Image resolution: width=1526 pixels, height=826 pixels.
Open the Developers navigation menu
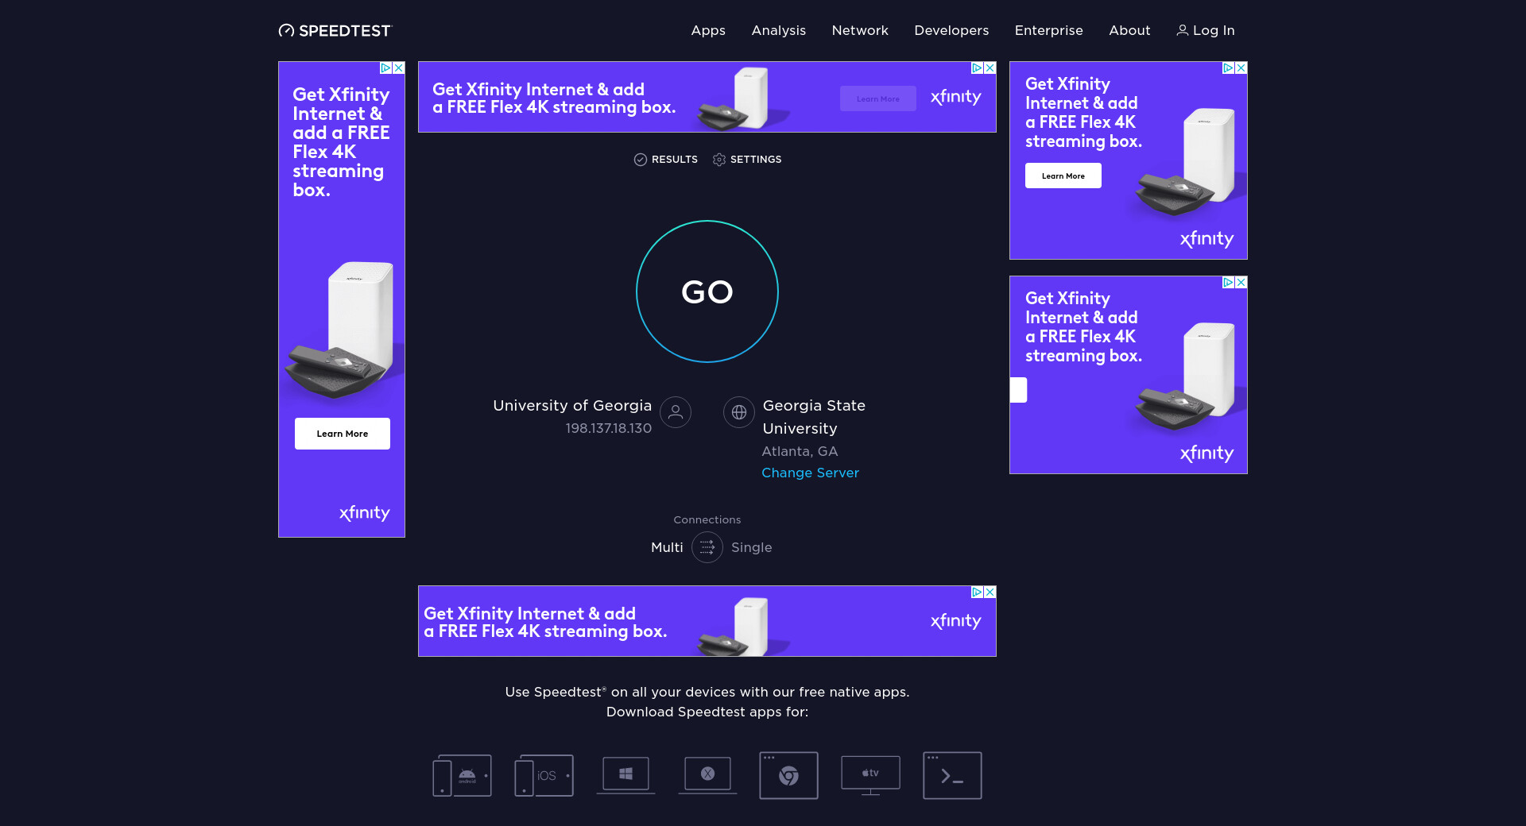[951, 30]
